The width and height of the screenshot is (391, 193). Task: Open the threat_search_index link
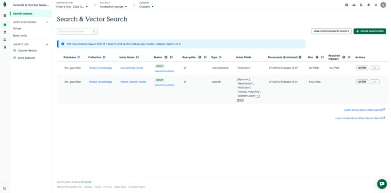[133, 82]
